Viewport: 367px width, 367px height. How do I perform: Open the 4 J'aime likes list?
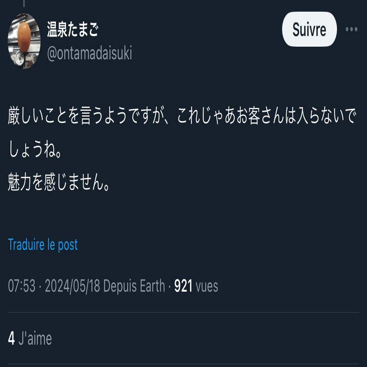pos(30,338)
